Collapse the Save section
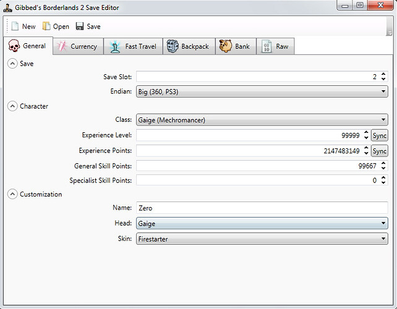Image resolution: width=397 pixels, height=309 pixels. [x=12, y=63]
